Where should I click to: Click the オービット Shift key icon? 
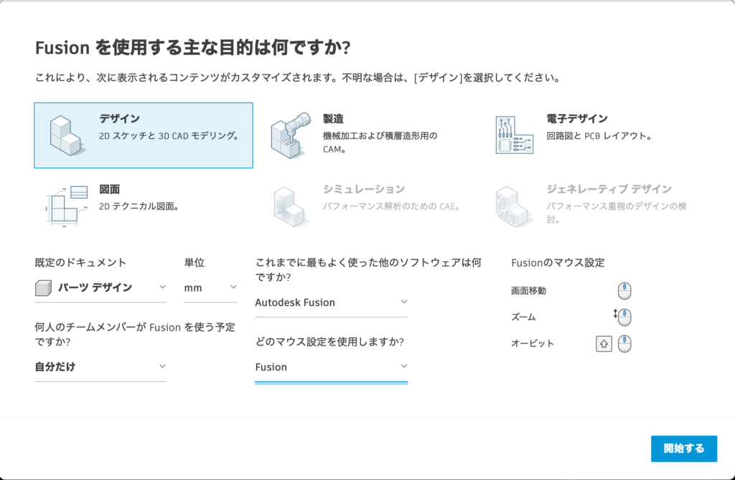point(604,343)
